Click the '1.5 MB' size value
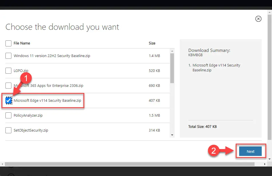Screen dimensions: 272x176 (x=154, y=116)
